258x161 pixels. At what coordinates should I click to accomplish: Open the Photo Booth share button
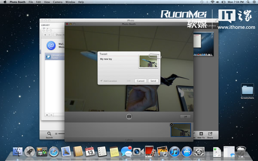coord(185,117)
